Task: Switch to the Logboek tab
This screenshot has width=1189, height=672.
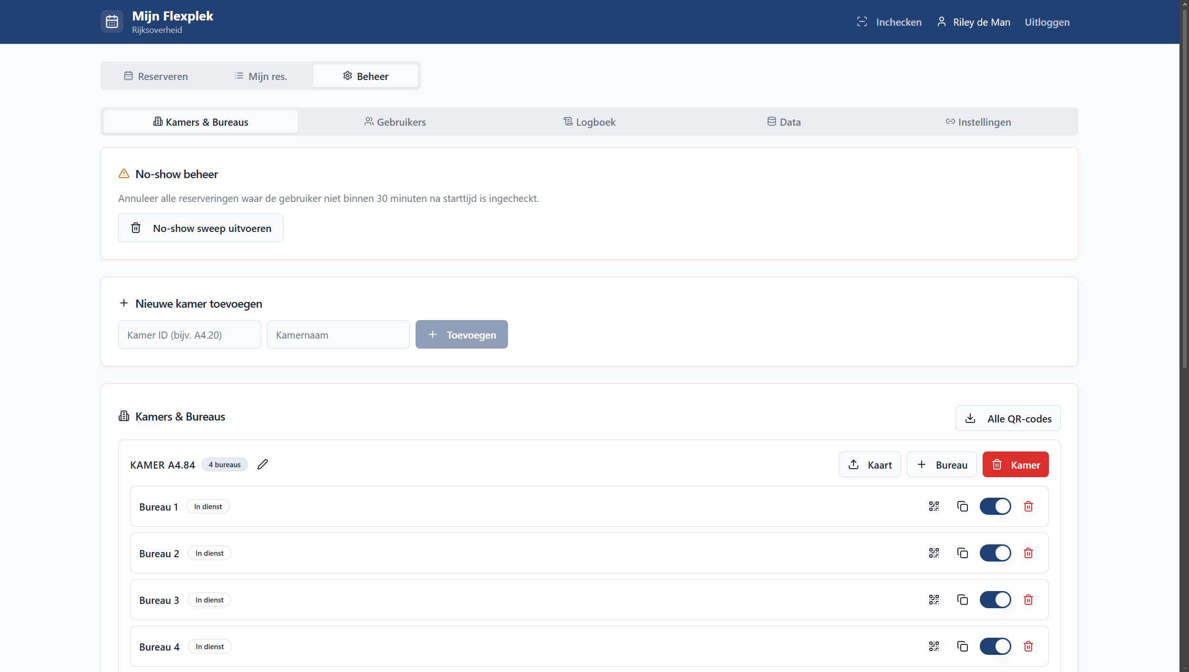Action: pyautogui.click(x=589, y=122)
